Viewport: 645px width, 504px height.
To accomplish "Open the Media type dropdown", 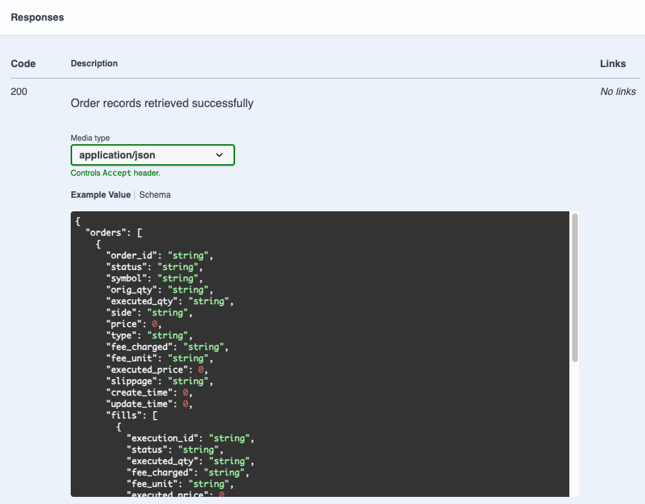I will pos(152,155).
